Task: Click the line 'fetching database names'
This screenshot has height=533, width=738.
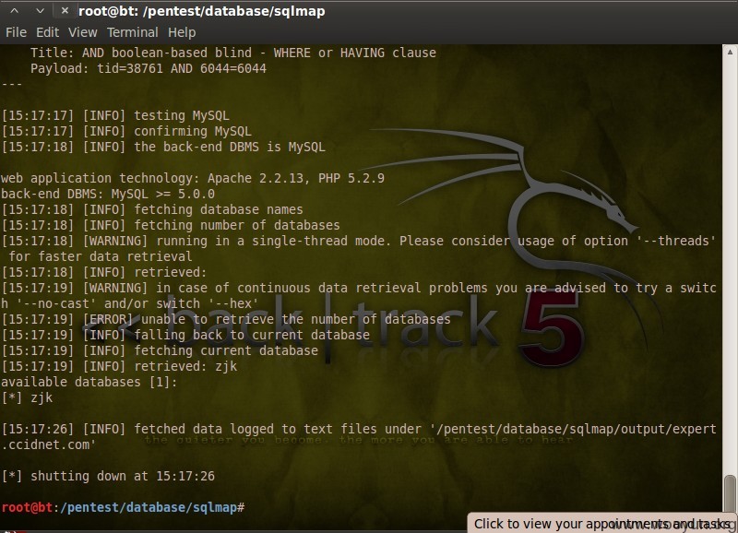Action: point(152,210)
